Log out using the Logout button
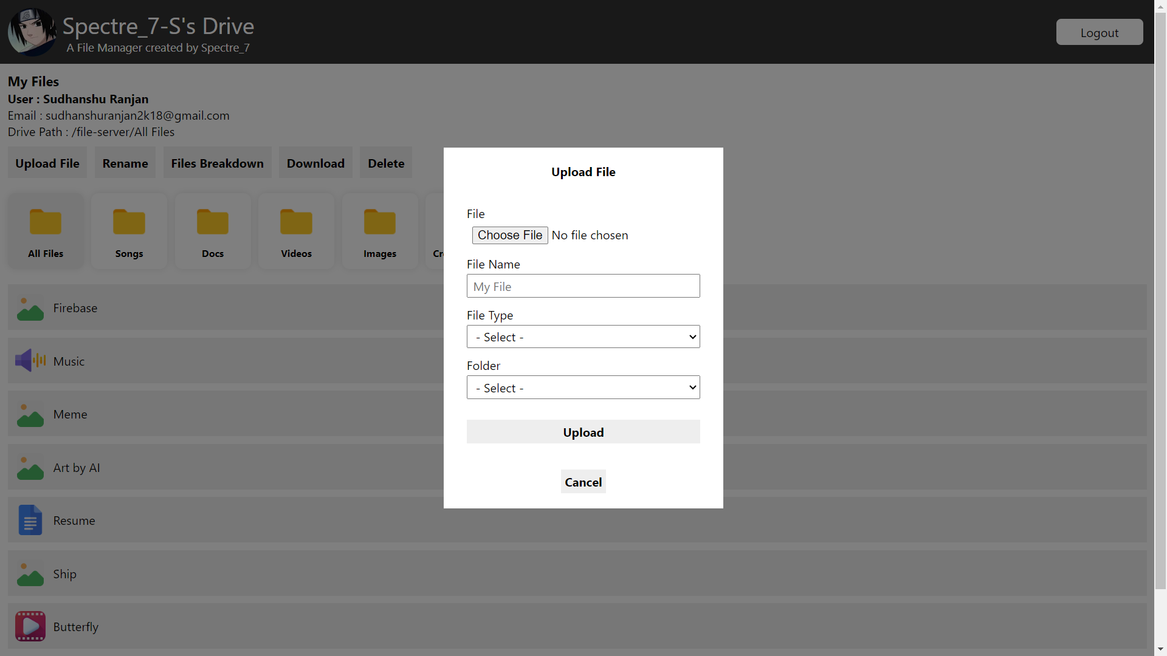 (x=1100, y=32)
